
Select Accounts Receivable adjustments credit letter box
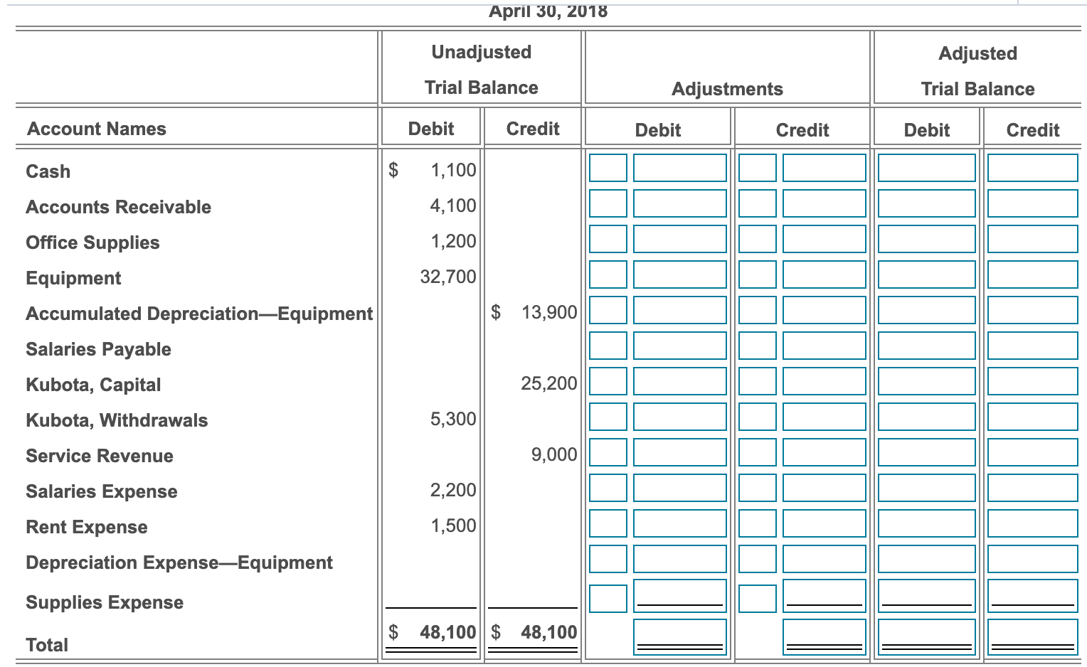pos(758,203)
